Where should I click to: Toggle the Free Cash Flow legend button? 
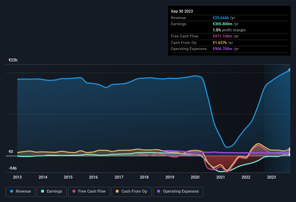coord(89,192)
